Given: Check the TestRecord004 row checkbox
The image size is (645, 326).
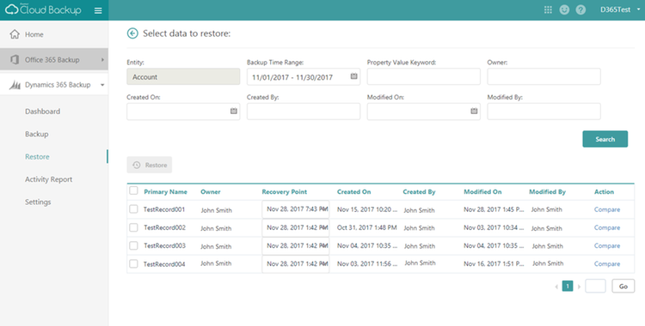Looking at the screenshot, I should [133, 263].
